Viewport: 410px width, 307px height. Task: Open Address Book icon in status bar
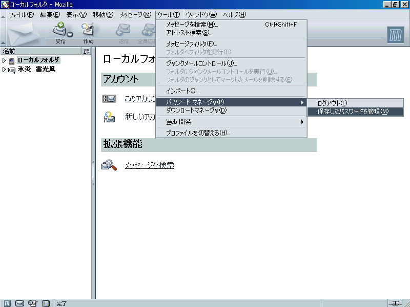[46, 303]
